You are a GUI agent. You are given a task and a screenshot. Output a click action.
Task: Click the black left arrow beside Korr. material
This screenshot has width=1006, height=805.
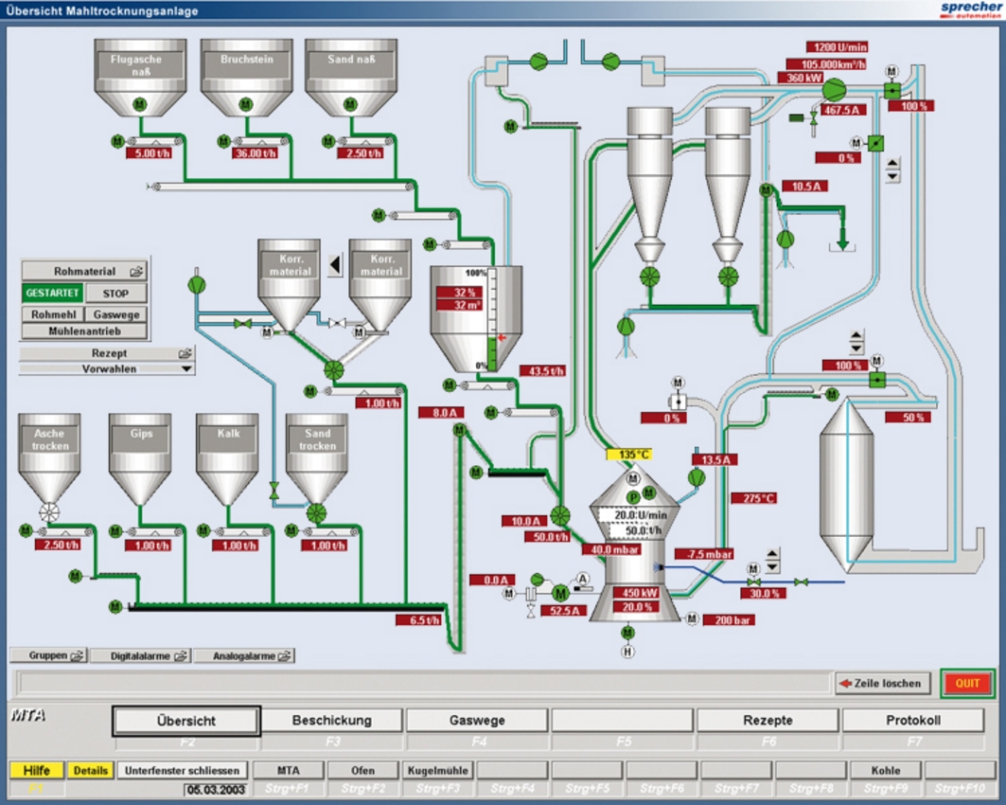(335, 266)
